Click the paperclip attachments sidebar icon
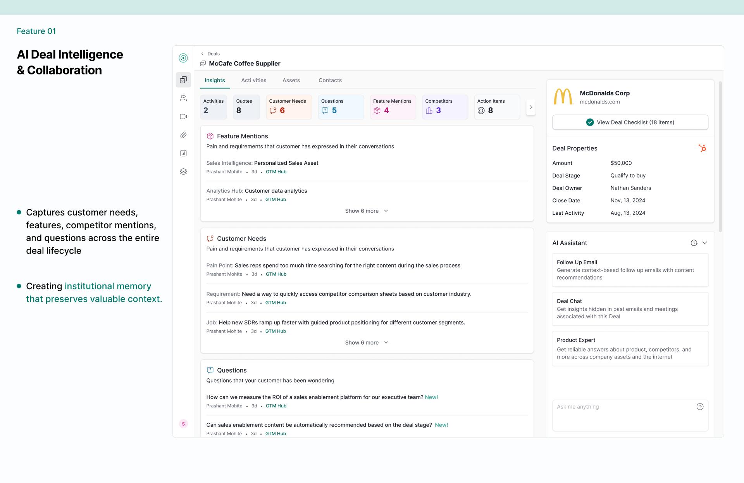Image resolution: width=744 pixels, height=483 pixels. [x=183, y=135]
